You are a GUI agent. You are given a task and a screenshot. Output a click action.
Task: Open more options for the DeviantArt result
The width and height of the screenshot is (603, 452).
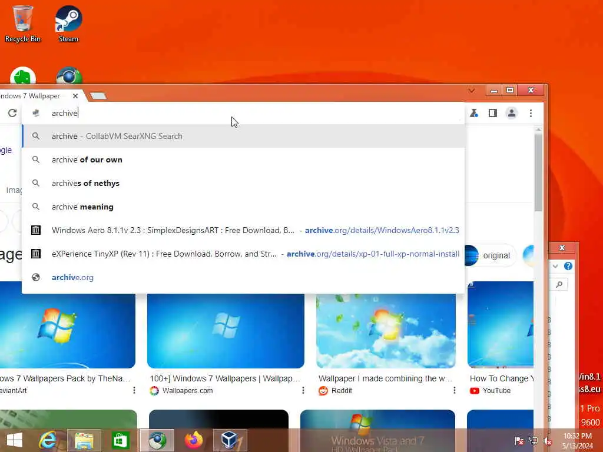(134, 391)
